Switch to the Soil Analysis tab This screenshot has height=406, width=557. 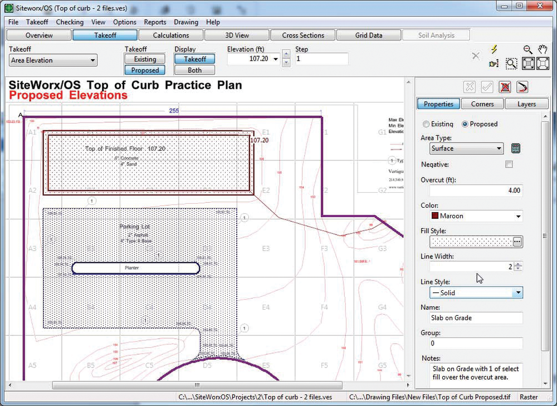(436, 35)
